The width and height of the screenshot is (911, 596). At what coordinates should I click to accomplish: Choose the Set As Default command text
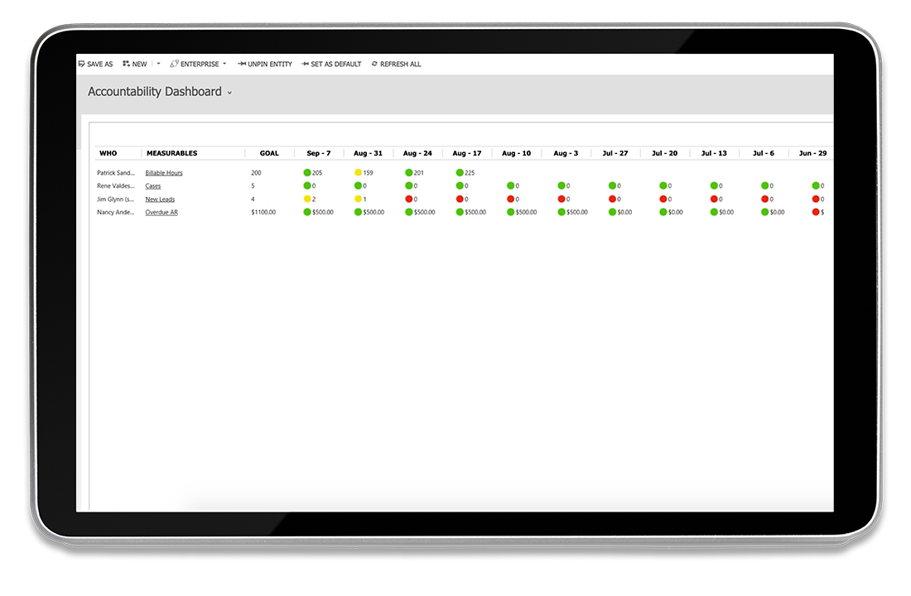coord(335,65)
